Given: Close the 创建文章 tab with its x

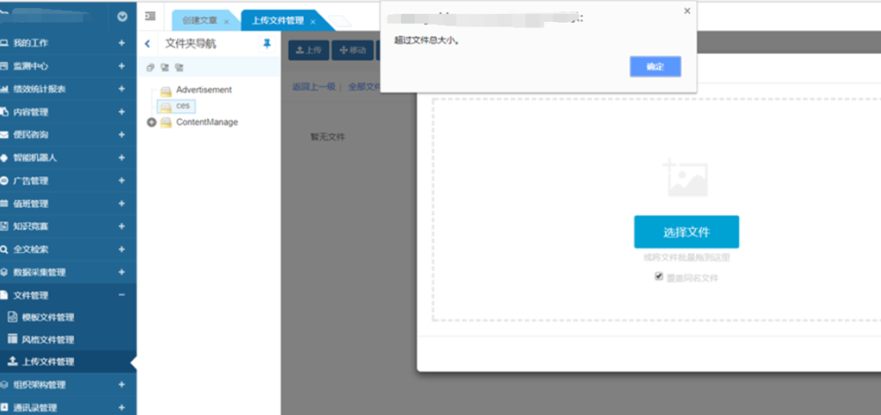Looking at the screenshot, I should click(x=226, y=22).
